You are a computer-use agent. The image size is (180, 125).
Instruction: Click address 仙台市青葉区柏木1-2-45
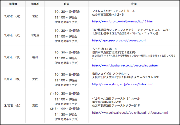pyautogui.click(x=108, y=15)
